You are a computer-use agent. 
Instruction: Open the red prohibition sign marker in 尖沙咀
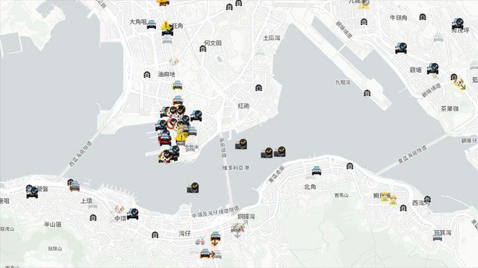point(171,123)
